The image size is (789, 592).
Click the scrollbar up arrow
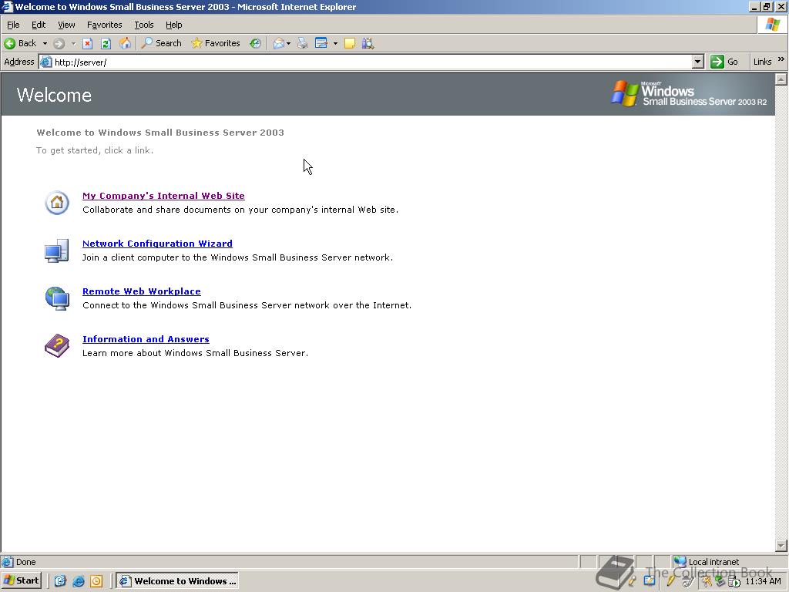[781, 79]
